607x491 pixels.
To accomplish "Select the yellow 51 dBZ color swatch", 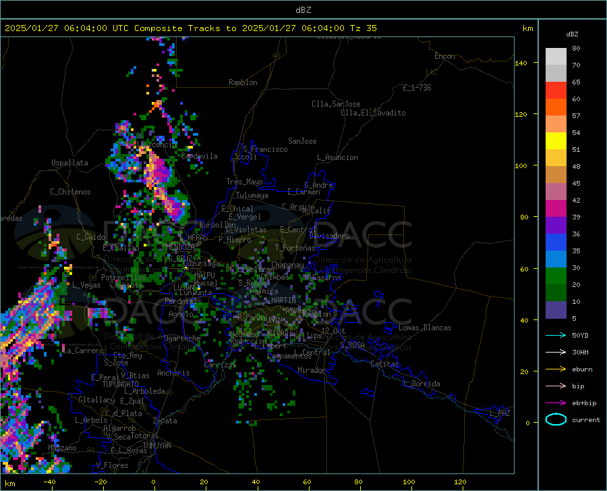I will tap(556, 140).
